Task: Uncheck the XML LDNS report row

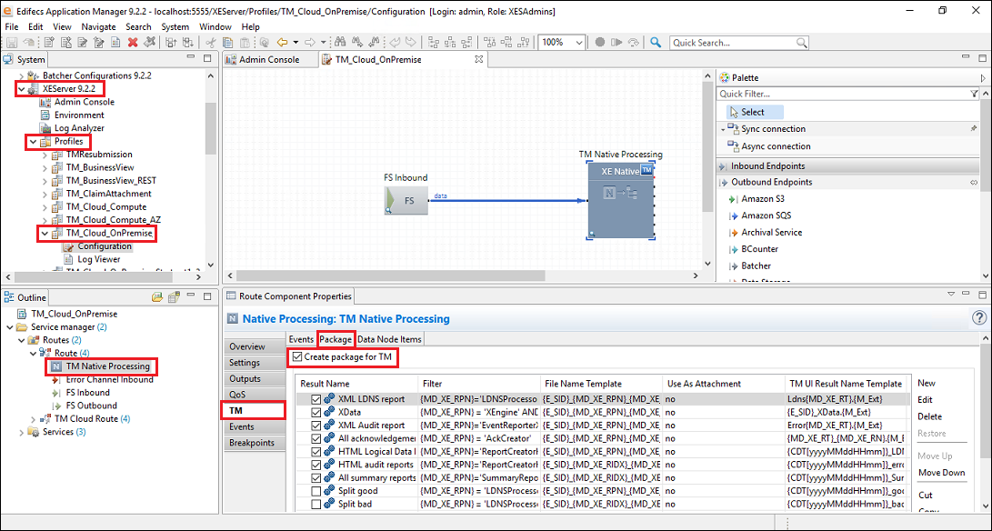Action: point(316,399)
